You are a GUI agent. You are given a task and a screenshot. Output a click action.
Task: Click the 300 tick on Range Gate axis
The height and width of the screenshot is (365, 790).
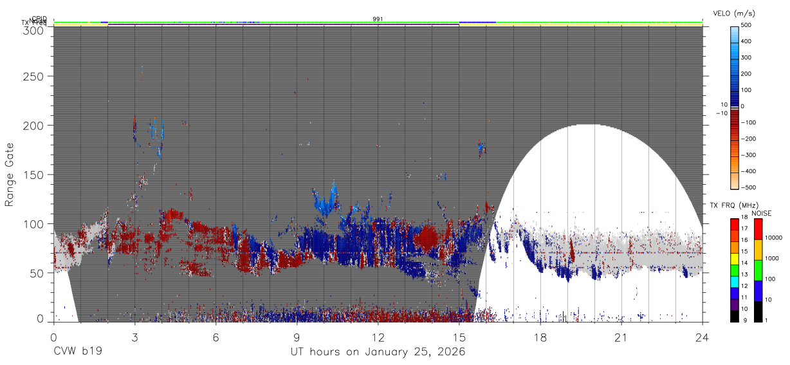(x=33, y=30)
